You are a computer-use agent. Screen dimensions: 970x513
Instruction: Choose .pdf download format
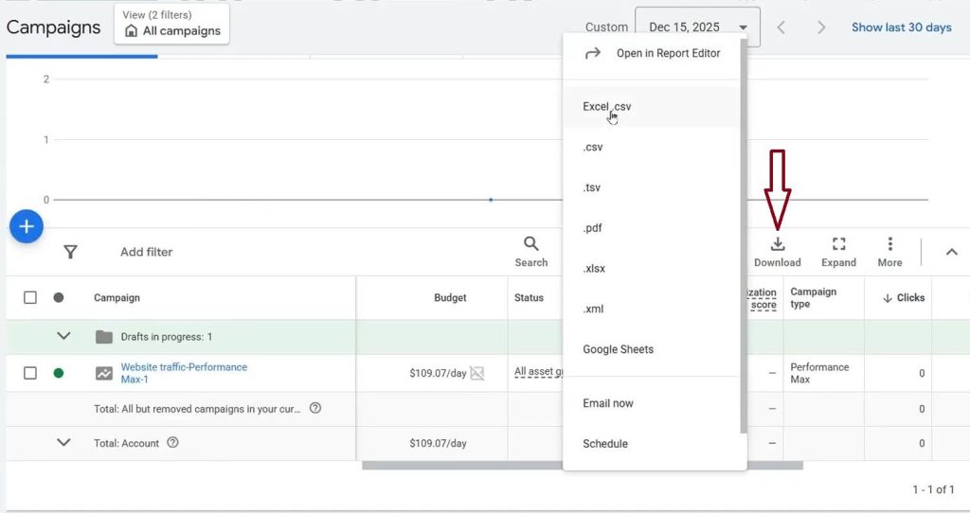652,227
